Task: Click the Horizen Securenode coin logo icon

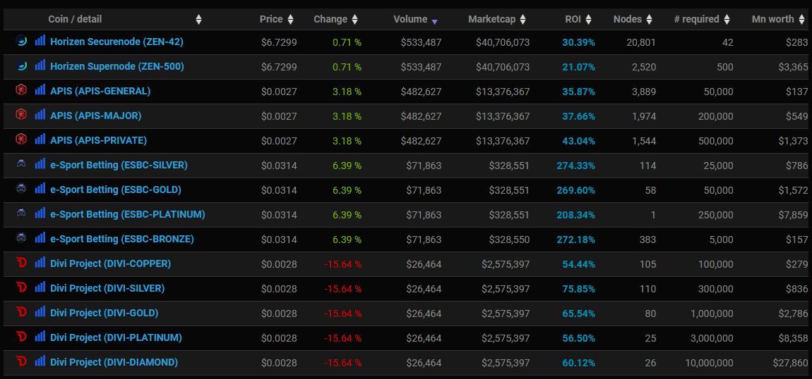Action: coord(20,42)
